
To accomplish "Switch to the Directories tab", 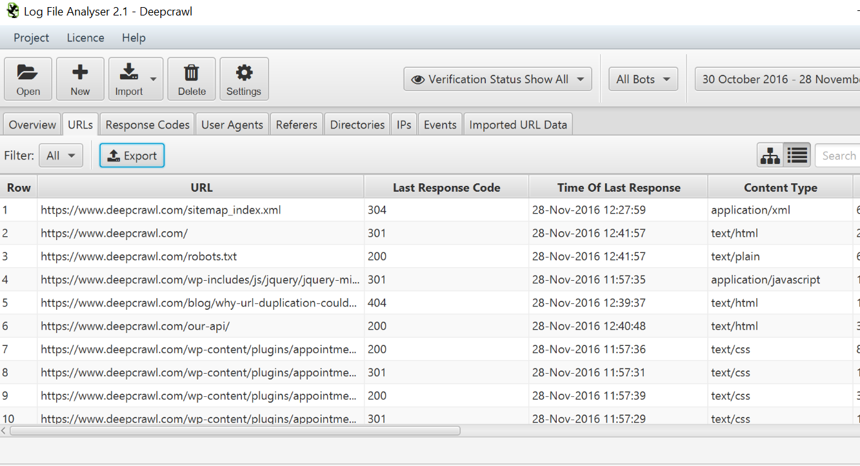I will (x=357, y=125).
